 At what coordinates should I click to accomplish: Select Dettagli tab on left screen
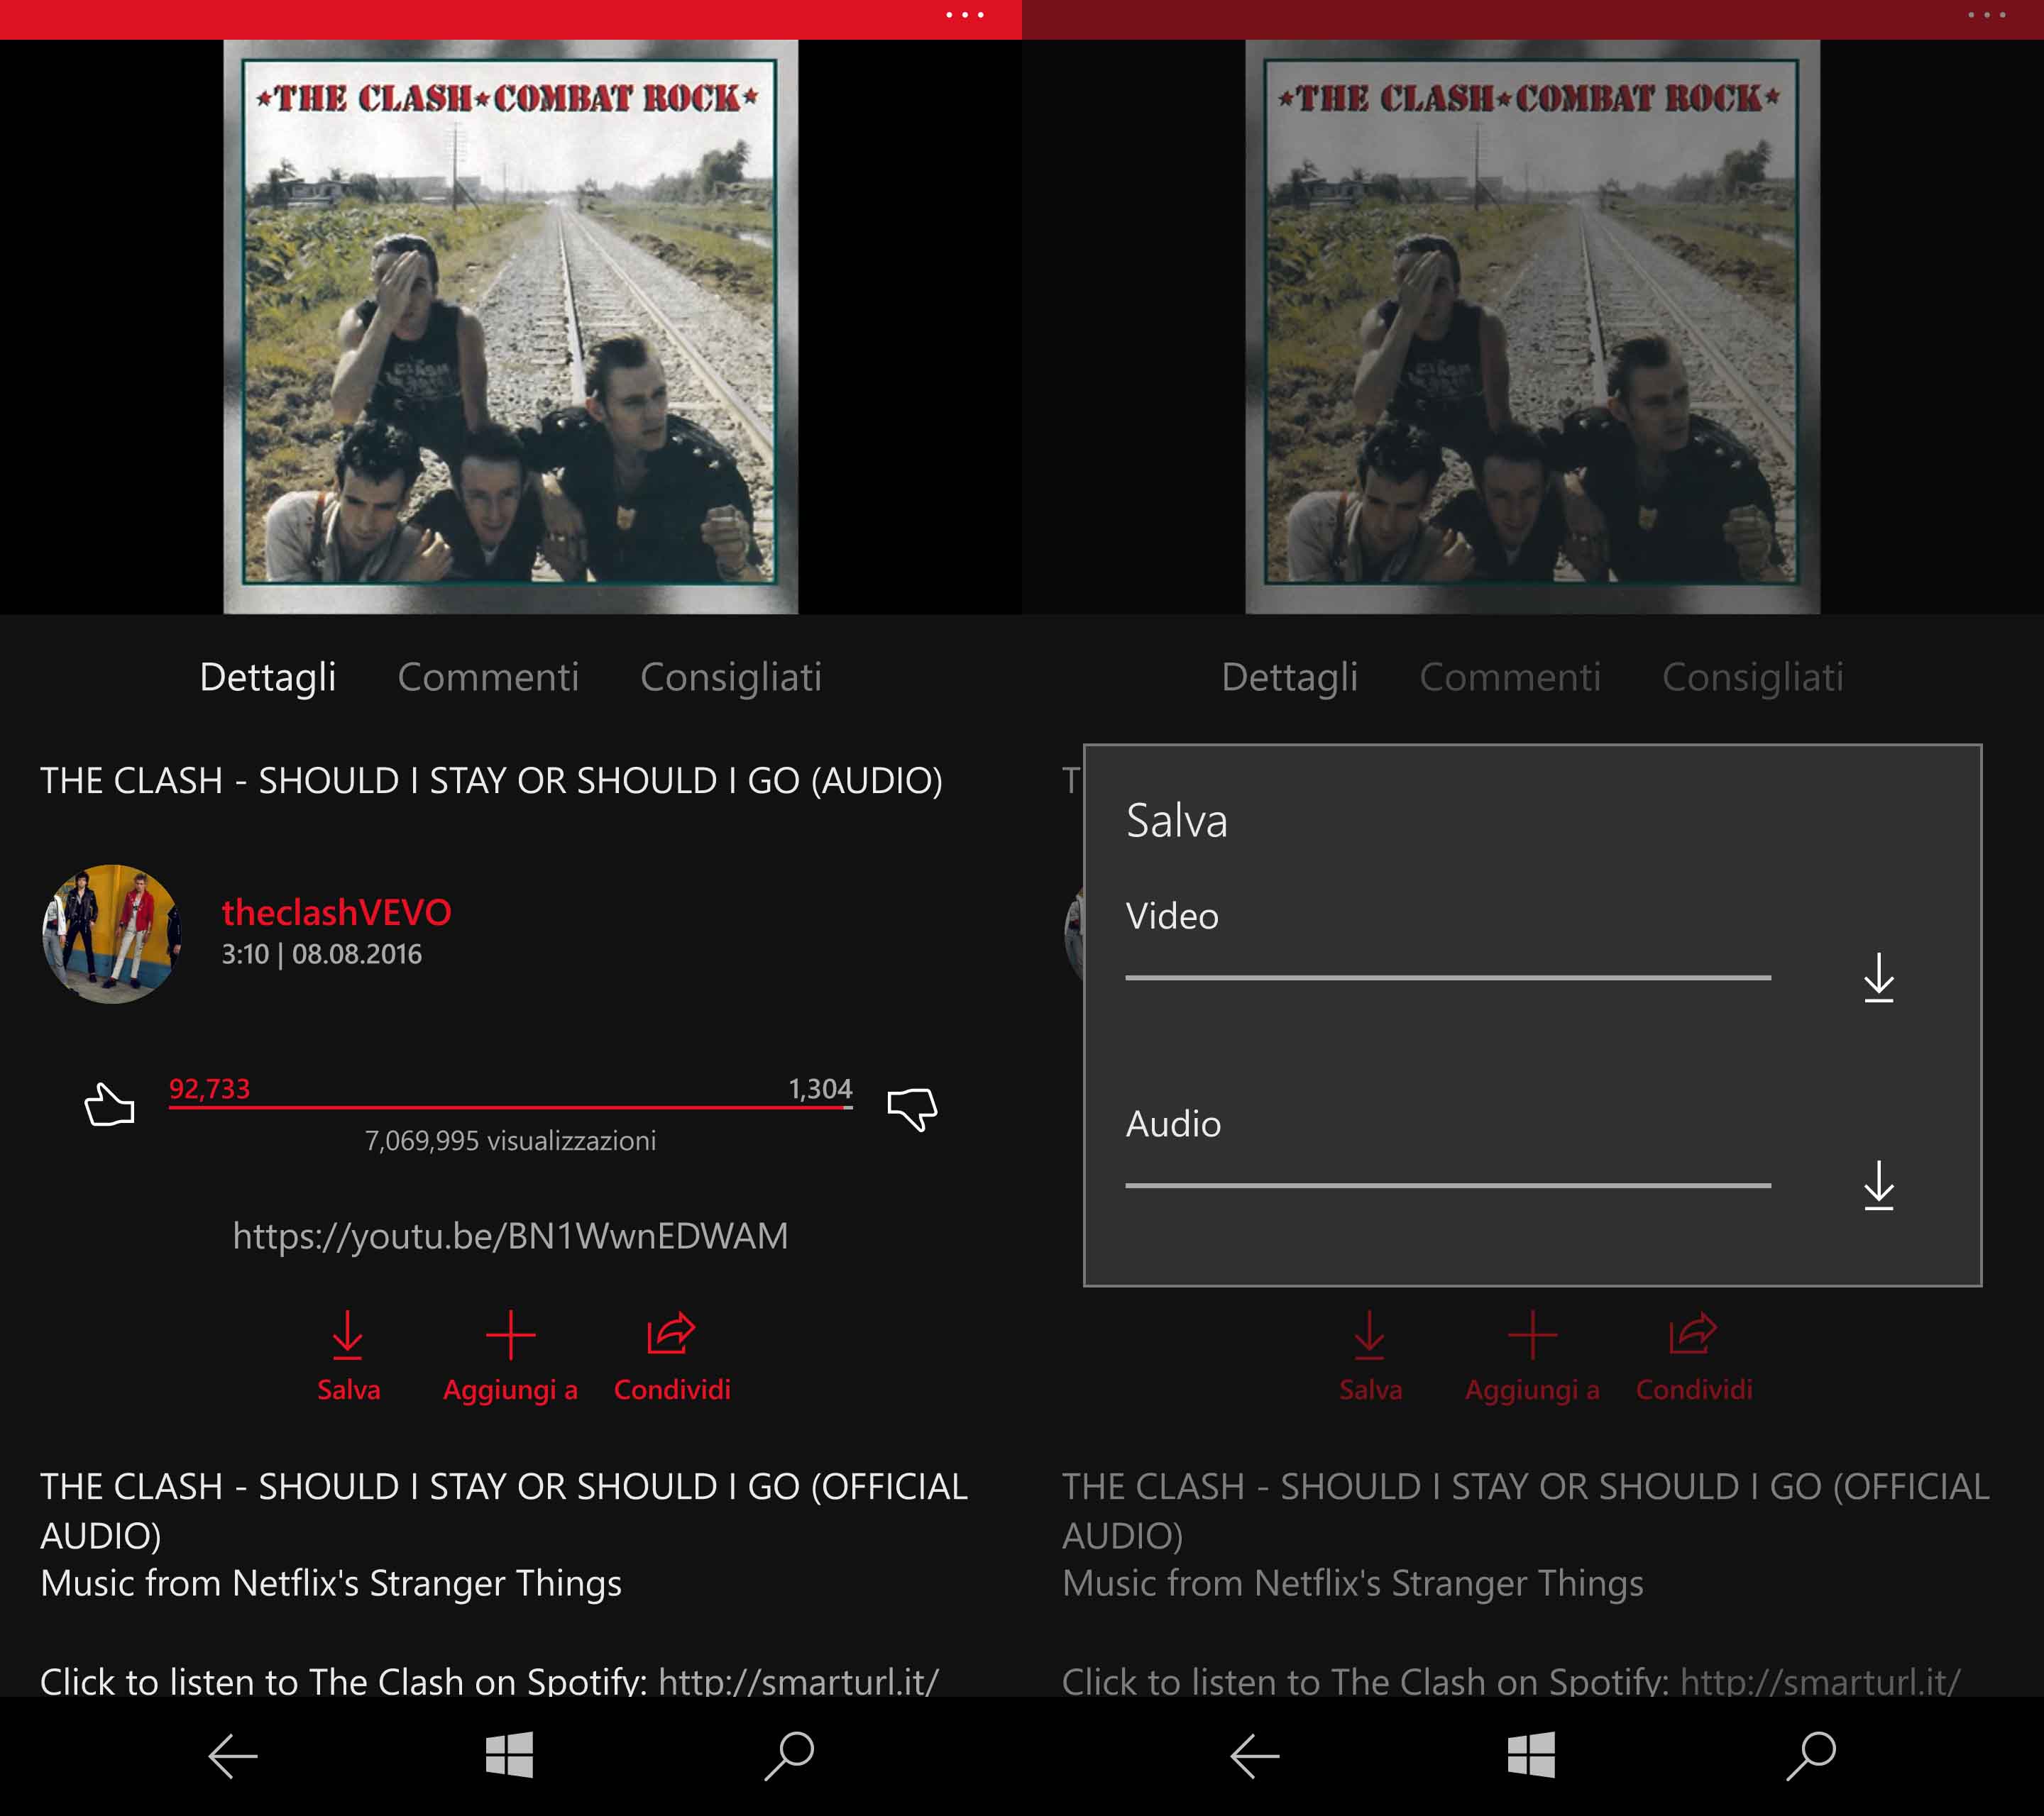(x=268, y=677)
